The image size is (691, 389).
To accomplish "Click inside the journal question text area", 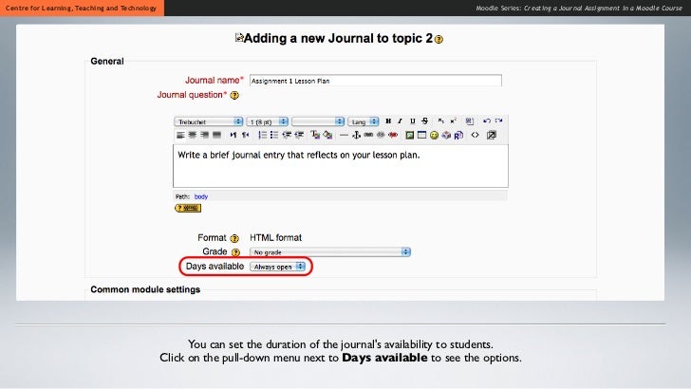I will coord(340,166).
